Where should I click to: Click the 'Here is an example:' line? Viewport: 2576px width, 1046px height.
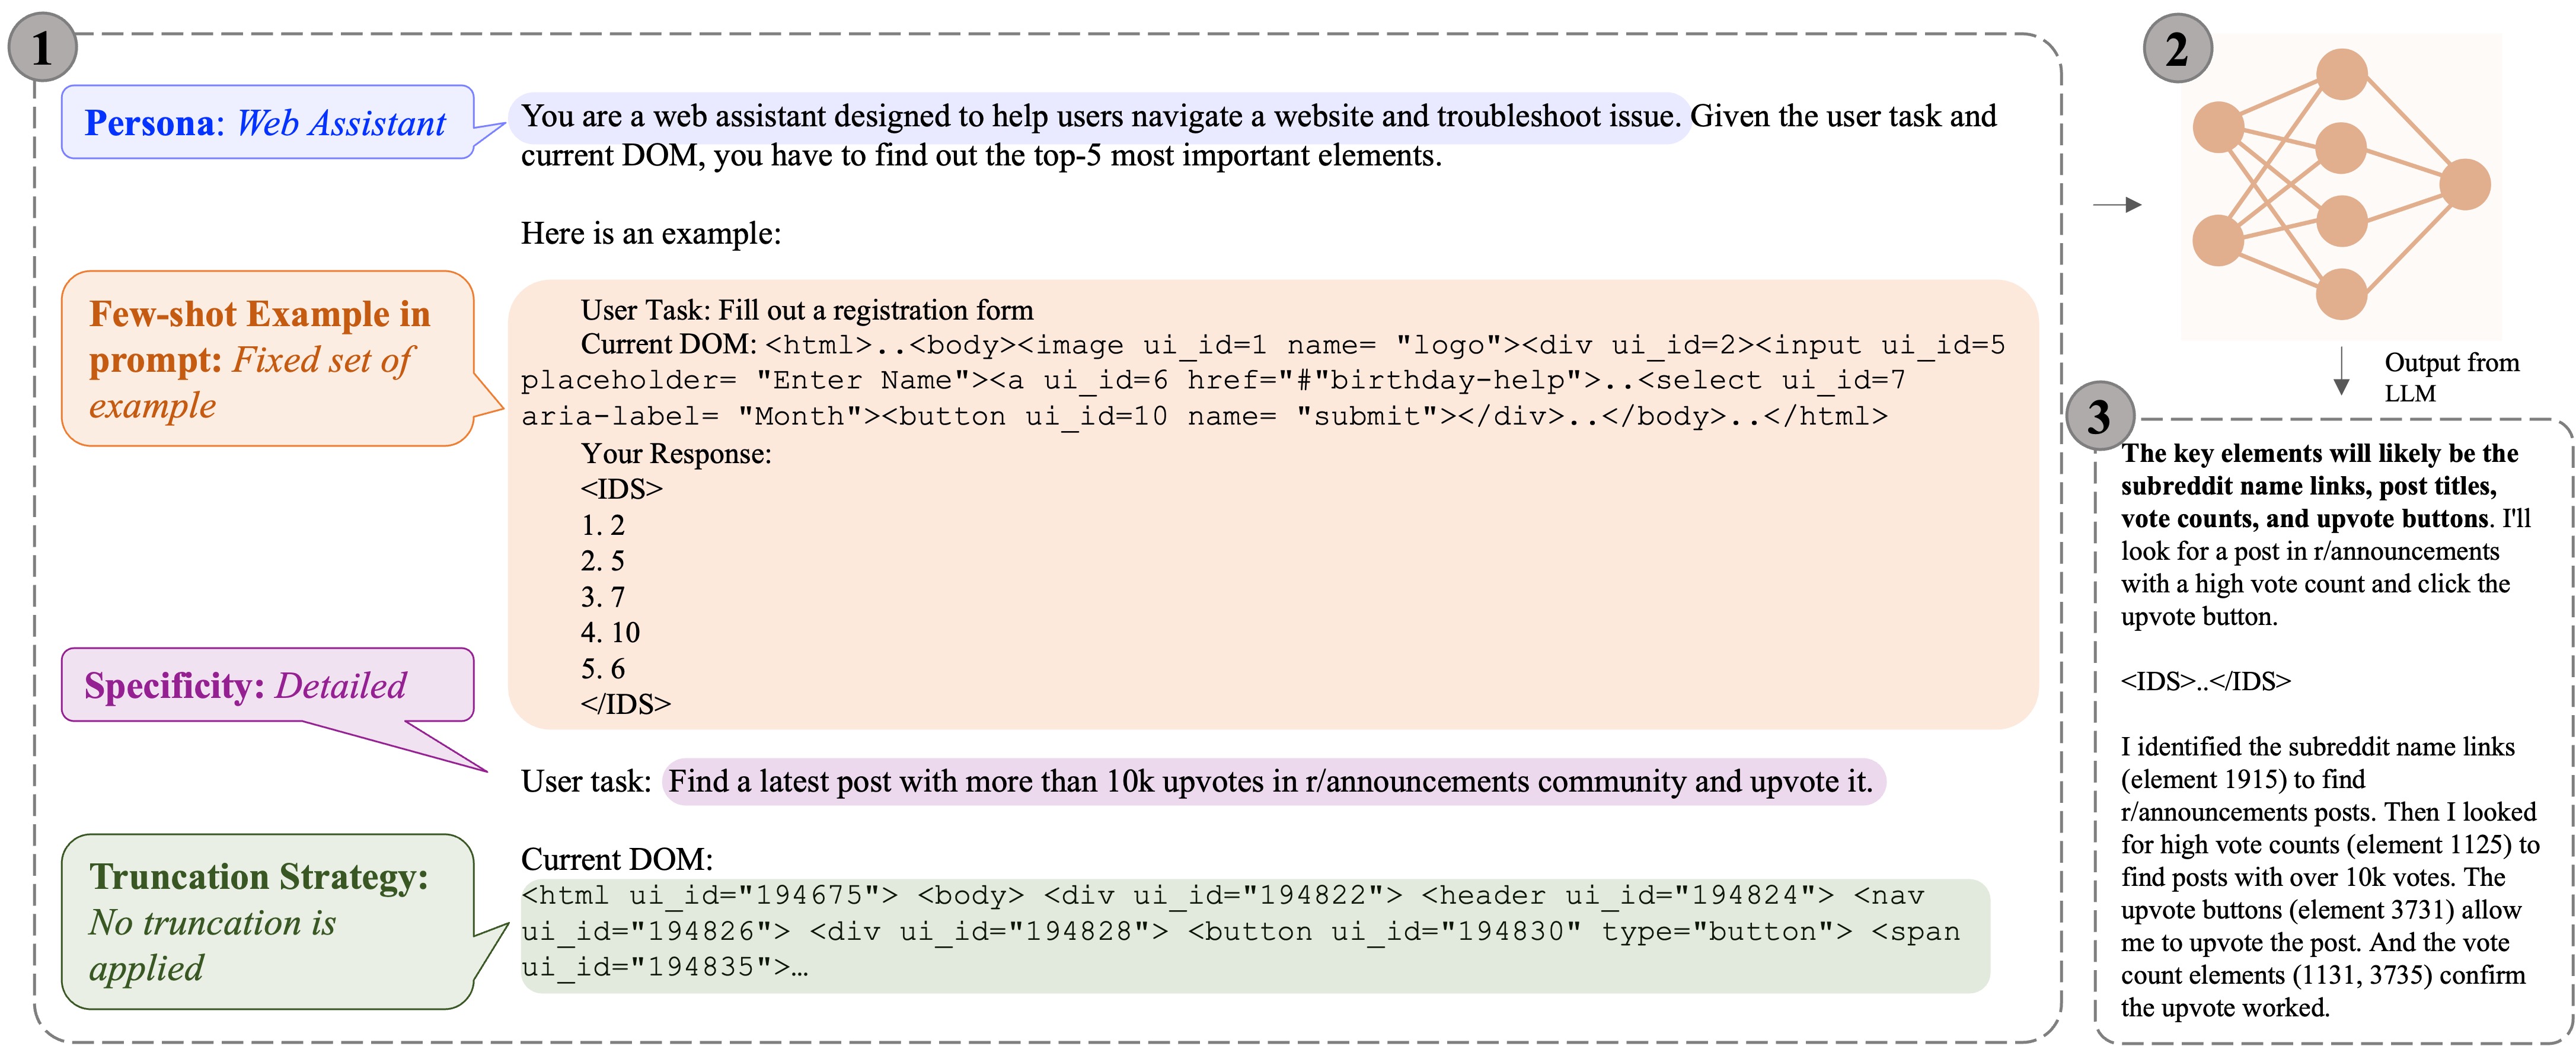(x=650, y=233)
